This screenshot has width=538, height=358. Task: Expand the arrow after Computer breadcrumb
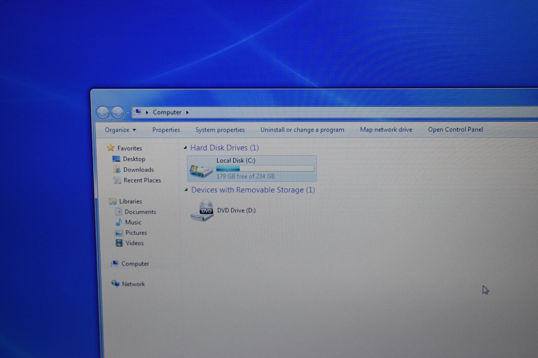pos(187,112)
